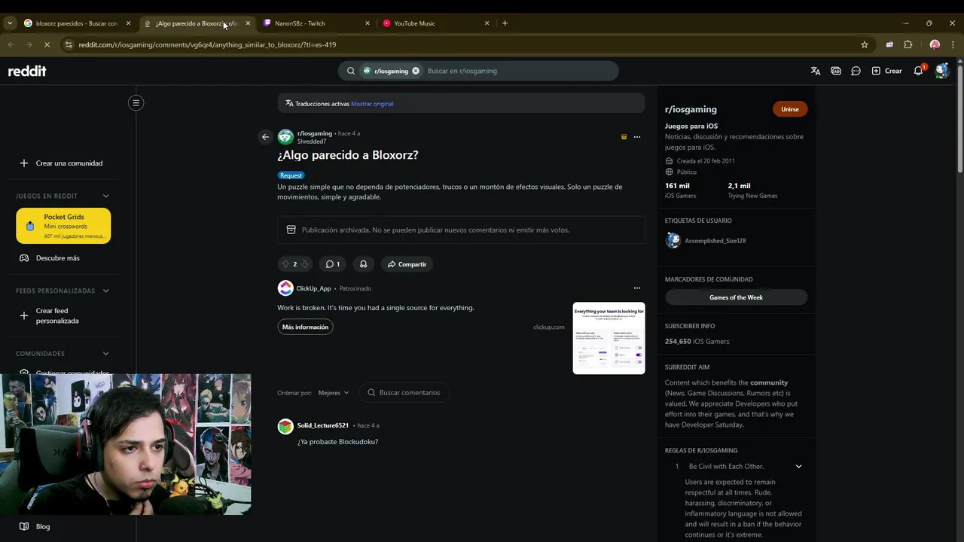964x542 pixels.
Task: Click the browser address bar URL
Action: 207,44
